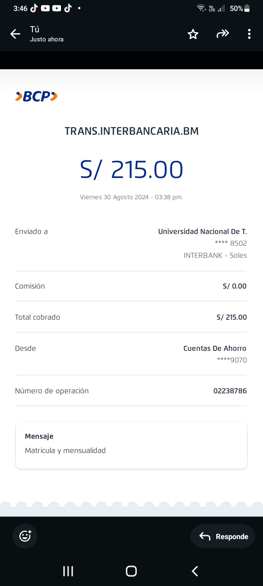Tap the BCP logo
The image size is (263, 586).
36,96
